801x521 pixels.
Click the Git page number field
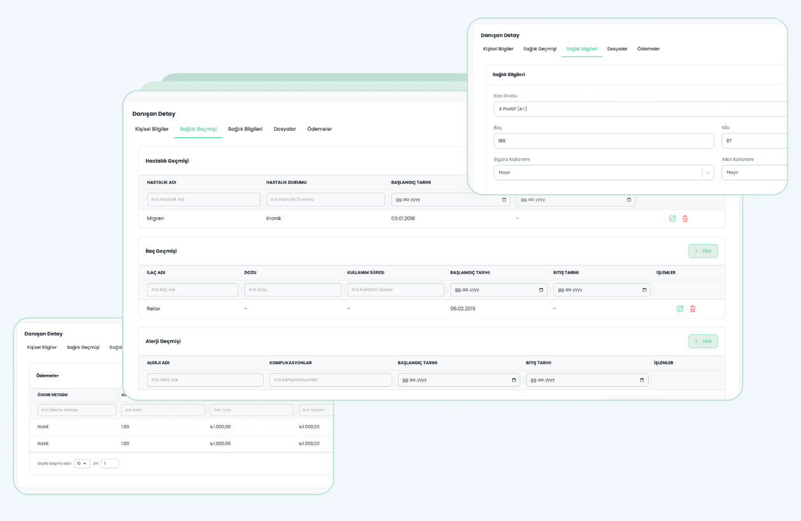(110, 464)
